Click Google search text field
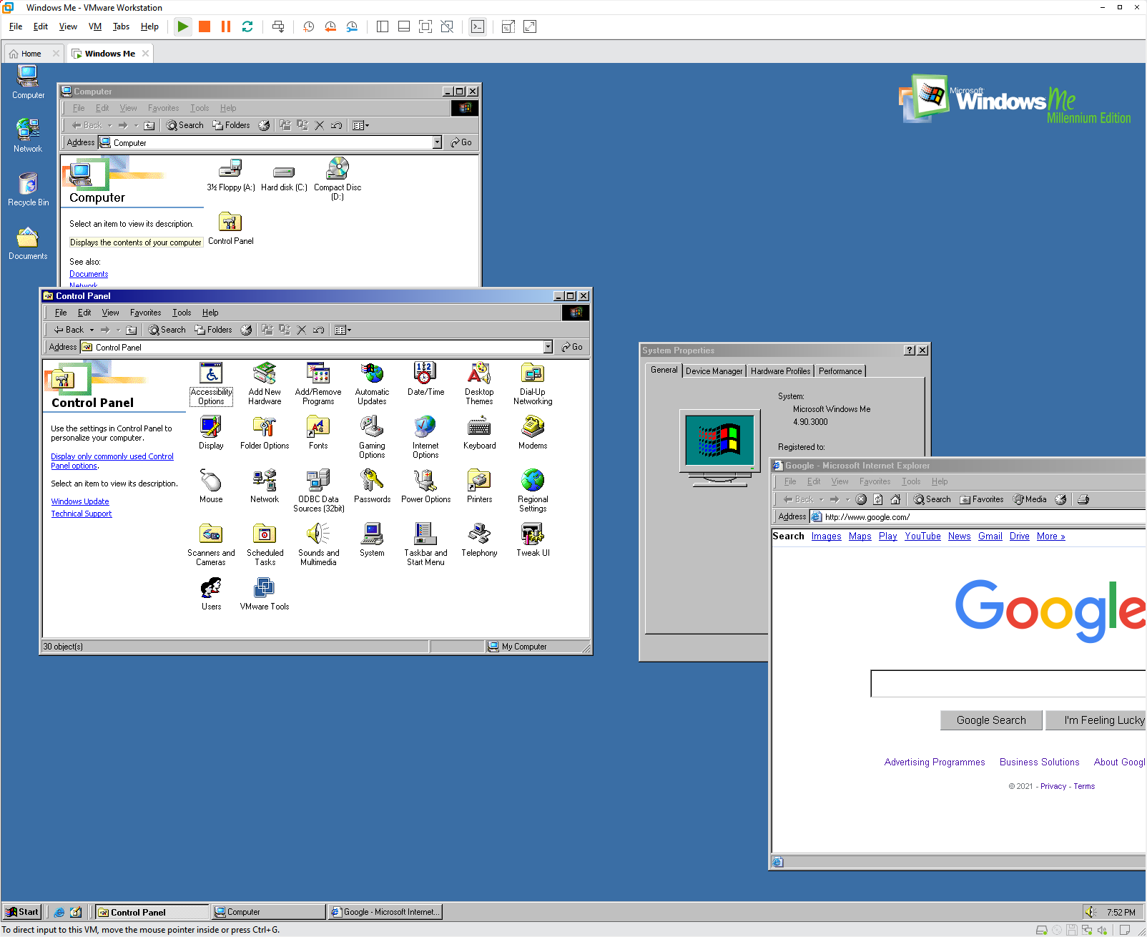The height and width of the screenshot is (937, 1147). [x=1008, y=684]
